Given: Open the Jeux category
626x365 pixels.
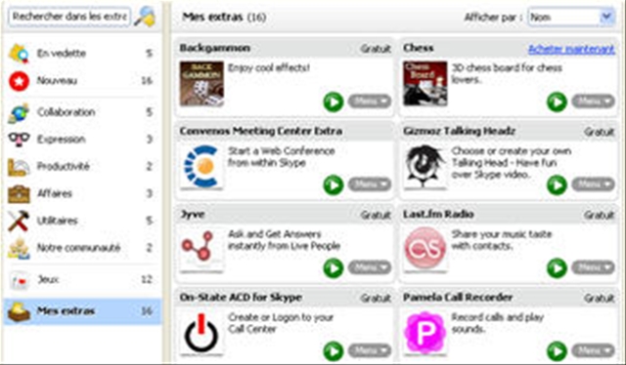Looking at the screenshot, I should 82,280.
